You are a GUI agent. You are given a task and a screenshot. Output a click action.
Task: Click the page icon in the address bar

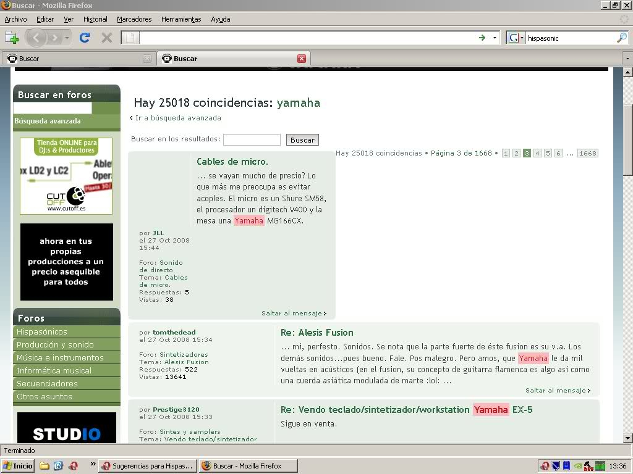(130, 38)
